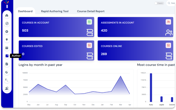Select the pie chart reports sidebar icon
Screen dimensions: 176x110
pyautogui.click(x=7, y=72)
